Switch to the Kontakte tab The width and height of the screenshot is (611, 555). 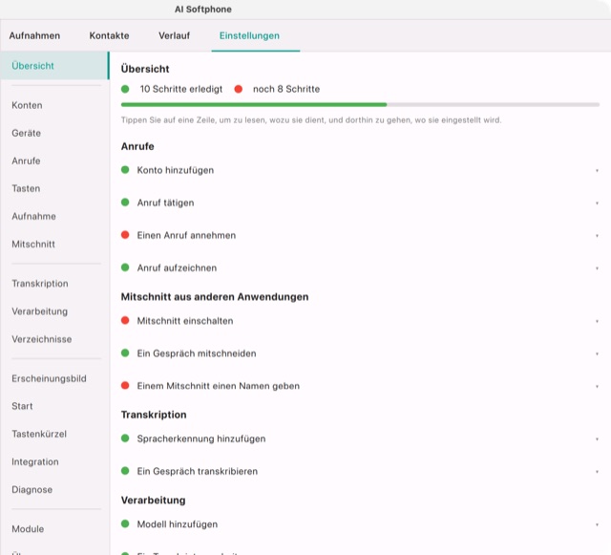pos(109,35)
